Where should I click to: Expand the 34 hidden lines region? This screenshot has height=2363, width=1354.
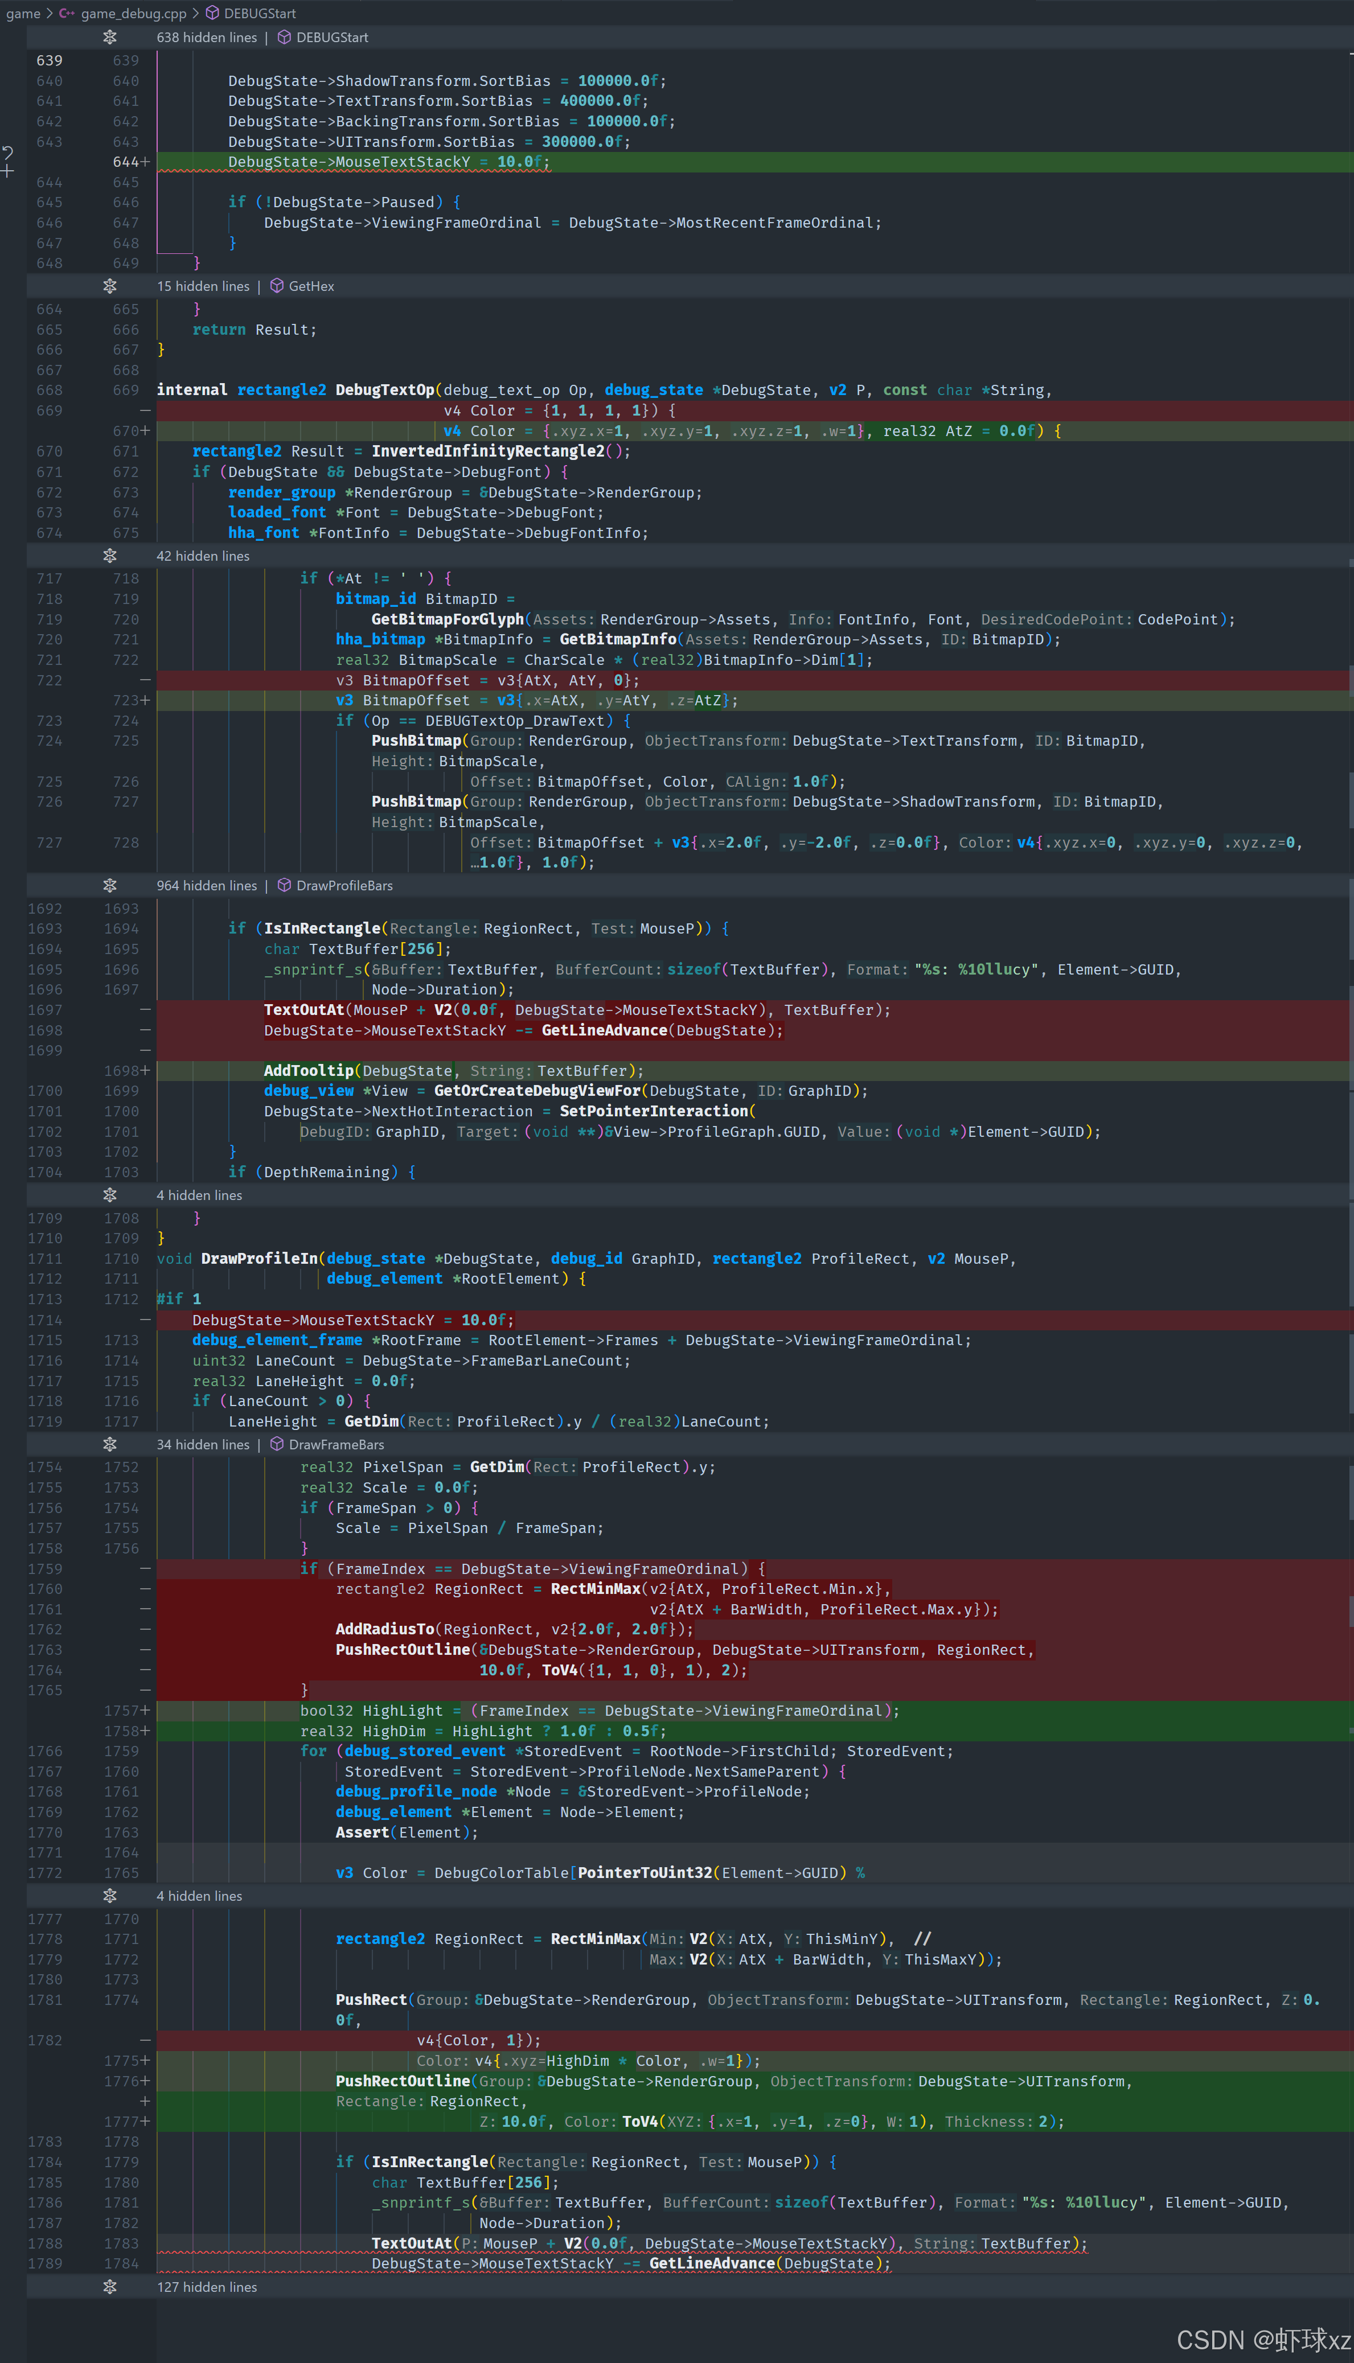[110, 1445]
